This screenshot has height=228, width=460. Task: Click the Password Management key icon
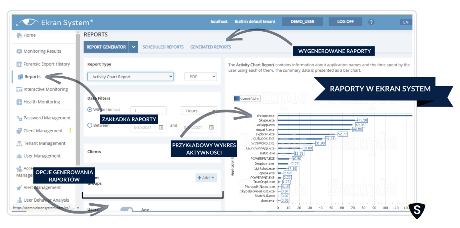point(19,118)
